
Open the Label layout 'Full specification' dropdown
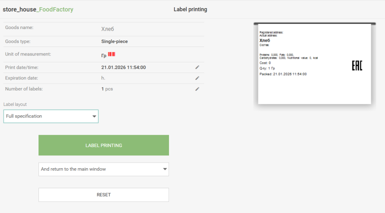[x=51, y=116]
